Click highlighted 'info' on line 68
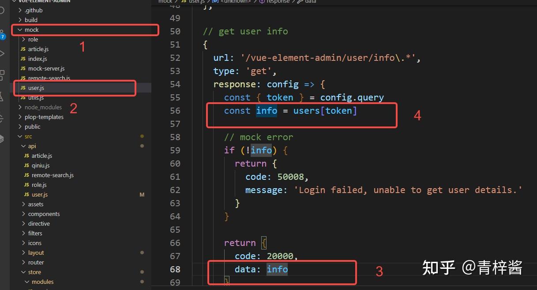Viewport: 537px width, 290px height. point(278,269)
